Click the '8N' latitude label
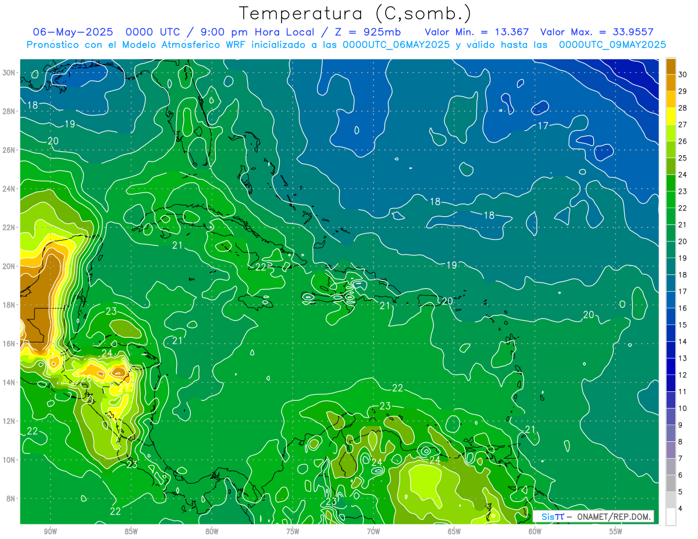This screenshot has width=698, height=539. click(12, 498)
